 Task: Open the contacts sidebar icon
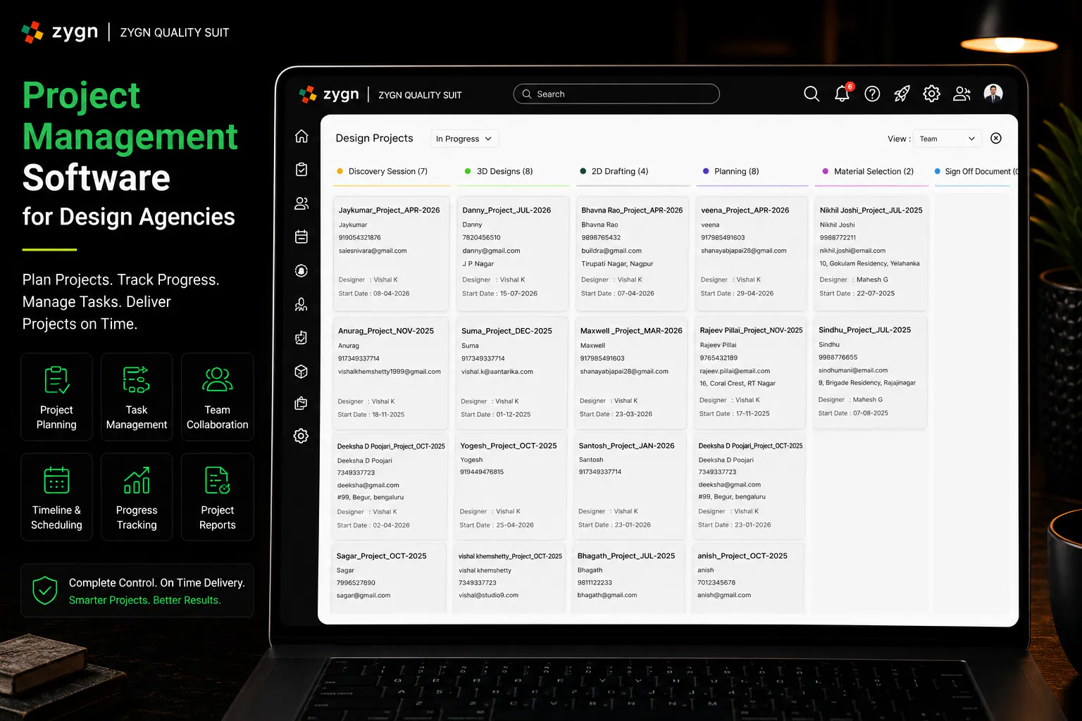[x=301, y=203]
